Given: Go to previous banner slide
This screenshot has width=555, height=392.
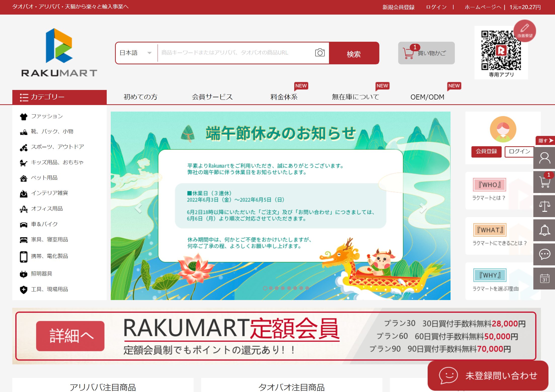Looking at the screenshot, I should coord(138,208).
